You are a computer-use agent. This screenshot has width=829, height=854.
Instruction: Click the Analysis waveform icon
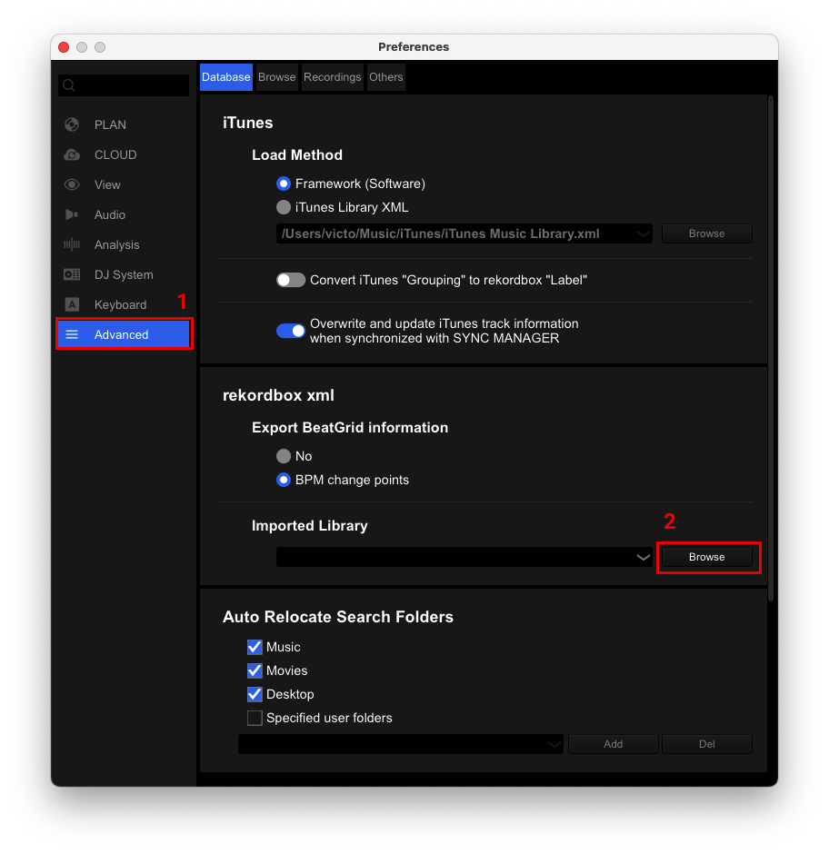point(72,244)
